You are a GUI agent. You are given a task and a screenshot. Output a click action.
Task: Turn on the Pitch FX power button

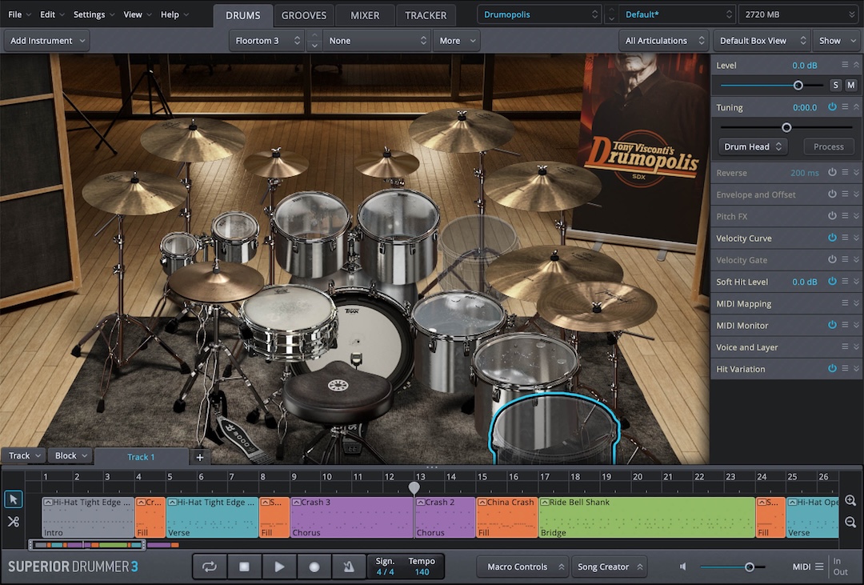point(831,216)
